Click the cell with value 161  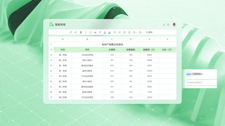click(112, 60)
